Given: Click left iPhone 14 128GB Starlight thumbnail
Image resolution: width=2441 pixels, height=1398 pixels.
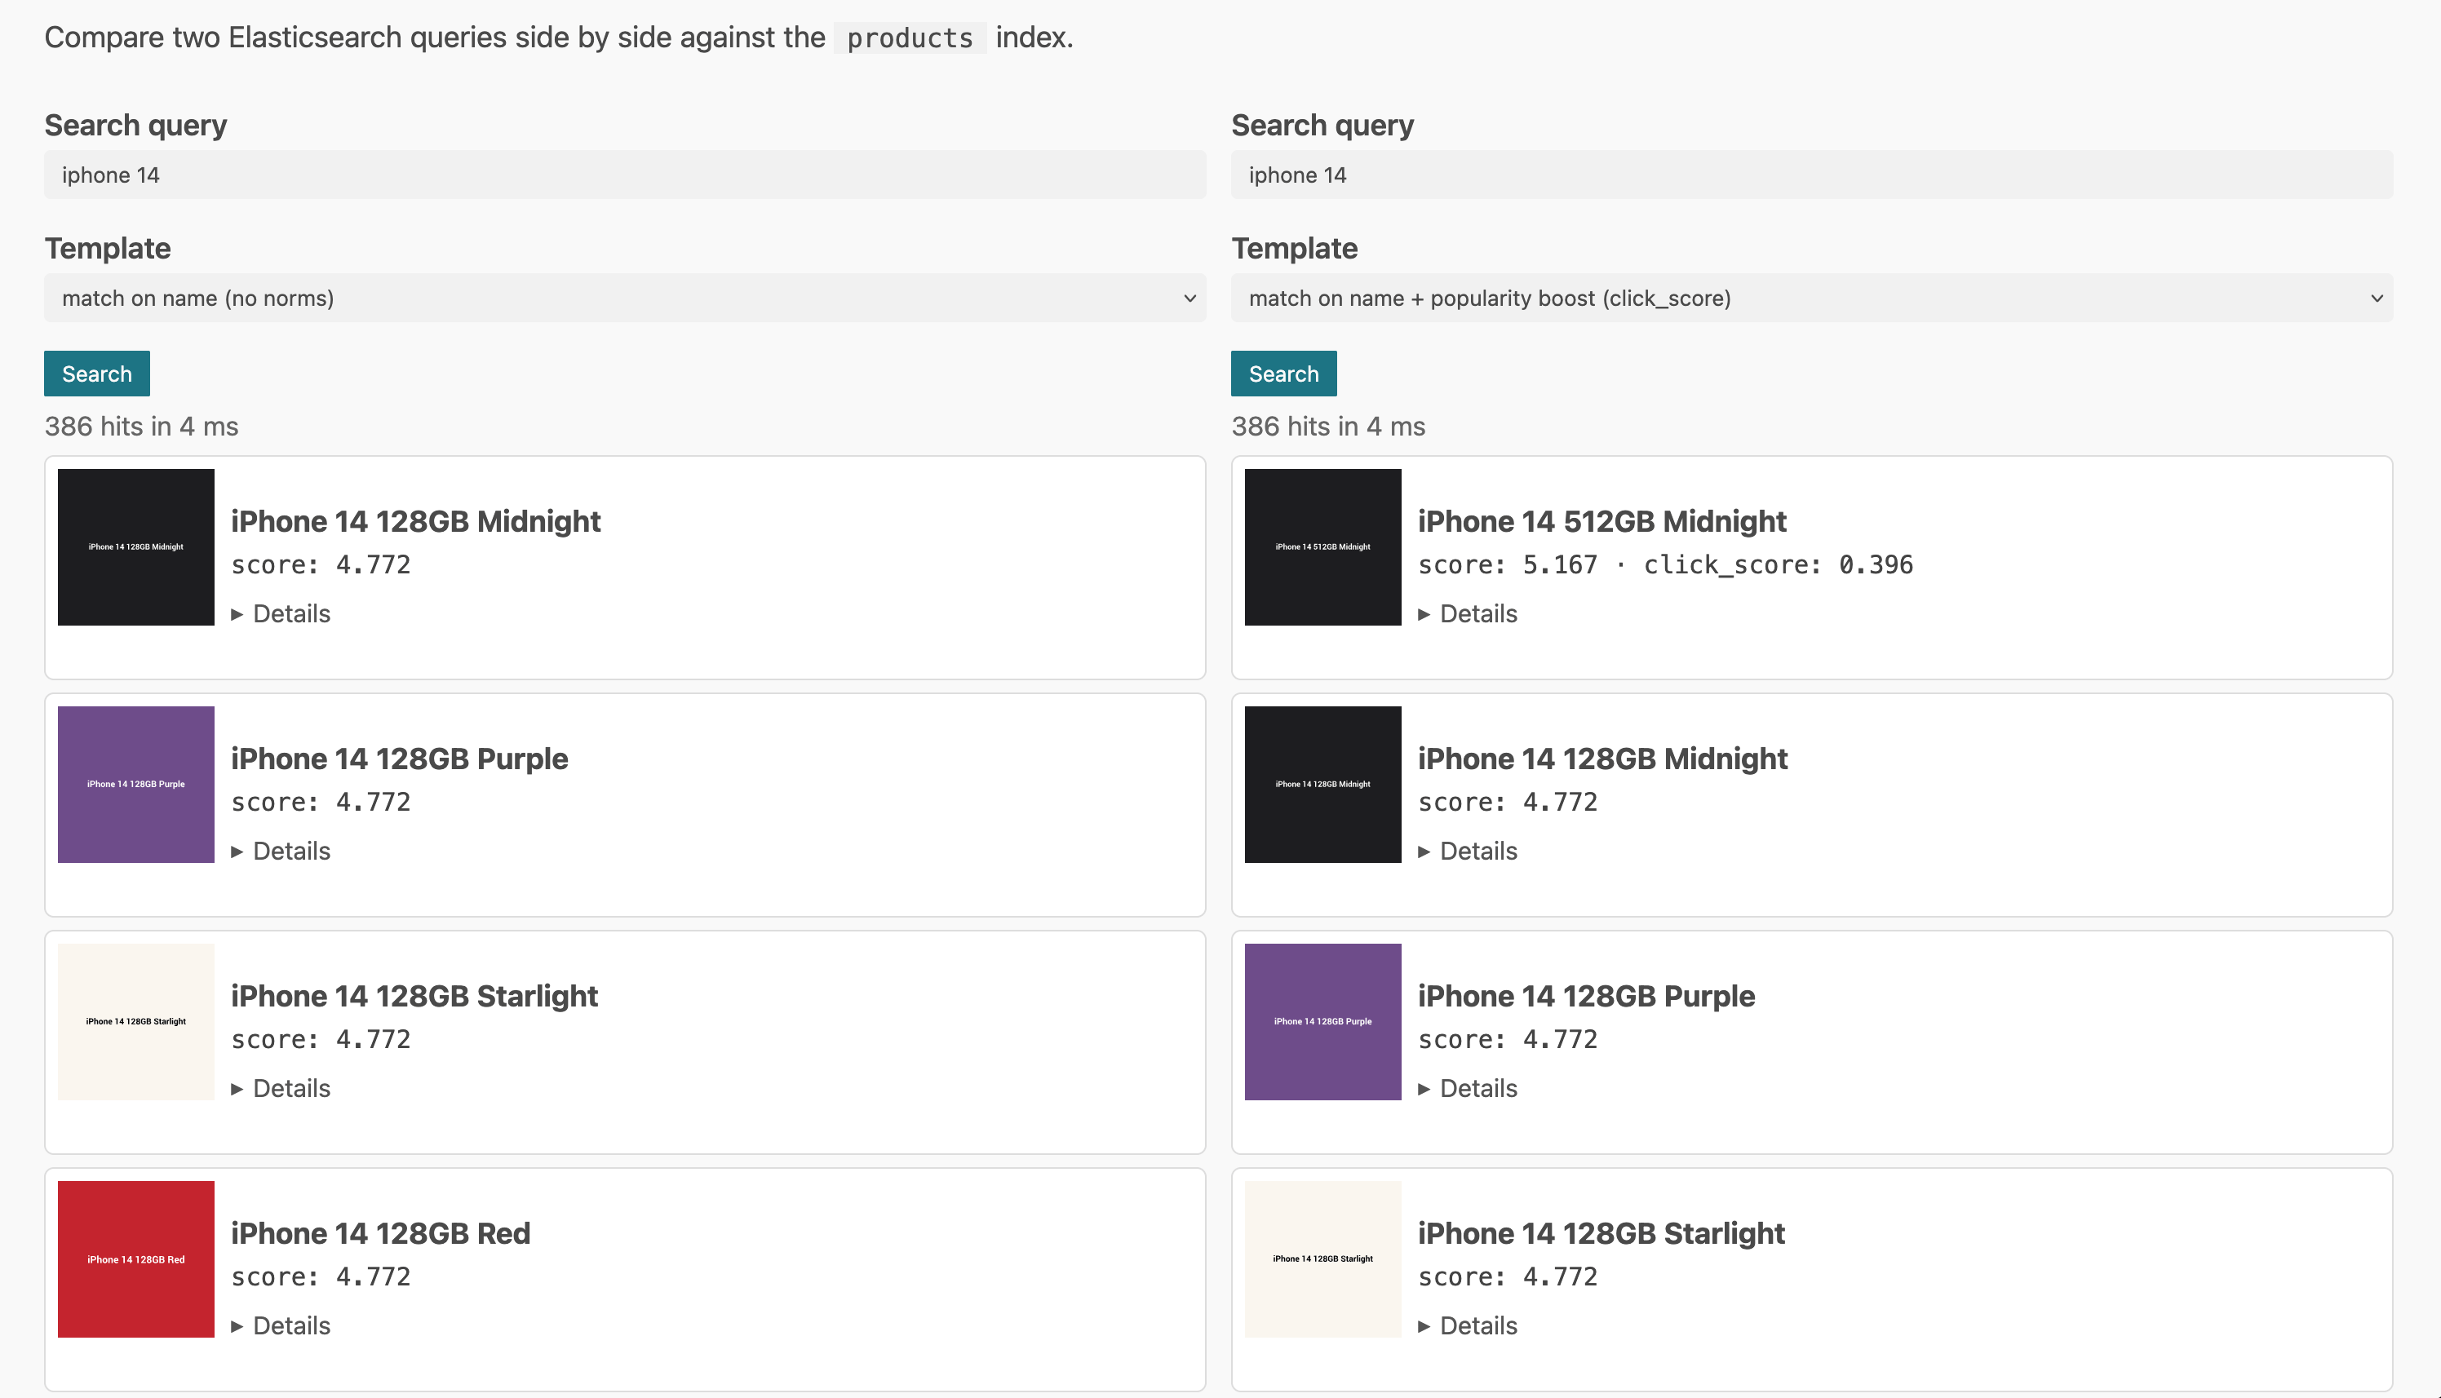Looking at the screenshot, I should pyautogui.click(x=135, y=1022).
